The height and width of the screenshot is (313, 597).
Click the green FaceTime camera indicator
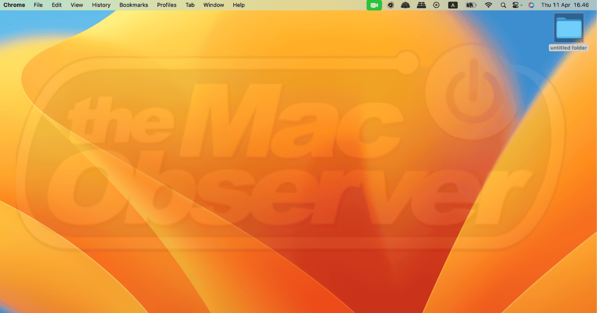pyautogui.click(x=374, y=5)
